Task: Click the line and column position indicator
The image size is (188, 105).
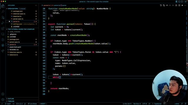Action: (x=127, y=104)
